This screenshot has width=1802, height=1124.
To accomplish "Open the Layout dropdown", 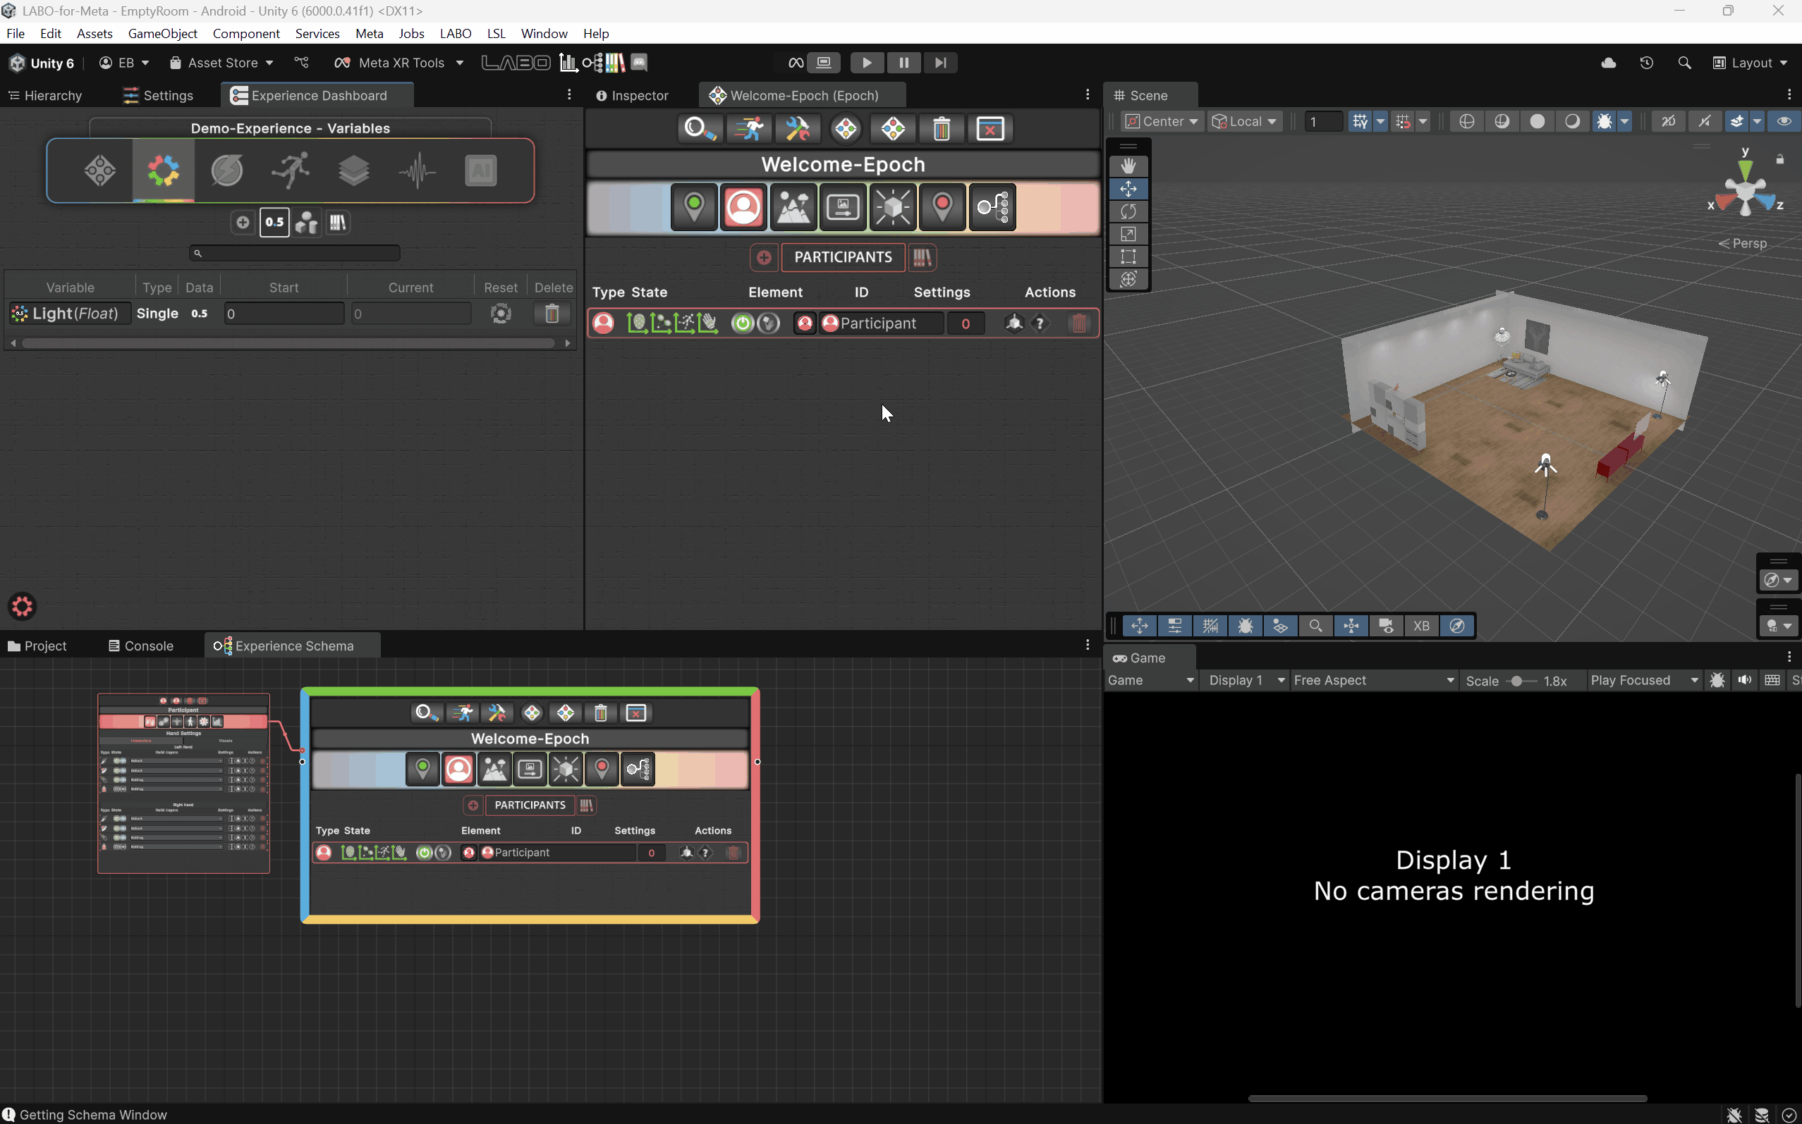I will click(1750, 63).
